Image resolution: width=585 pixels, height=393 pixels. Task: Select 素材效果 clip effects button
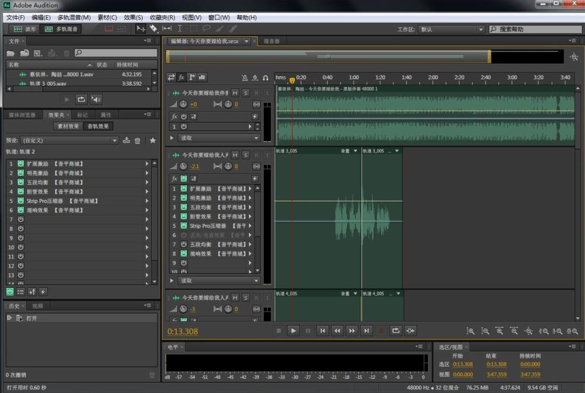pos(68,126)
